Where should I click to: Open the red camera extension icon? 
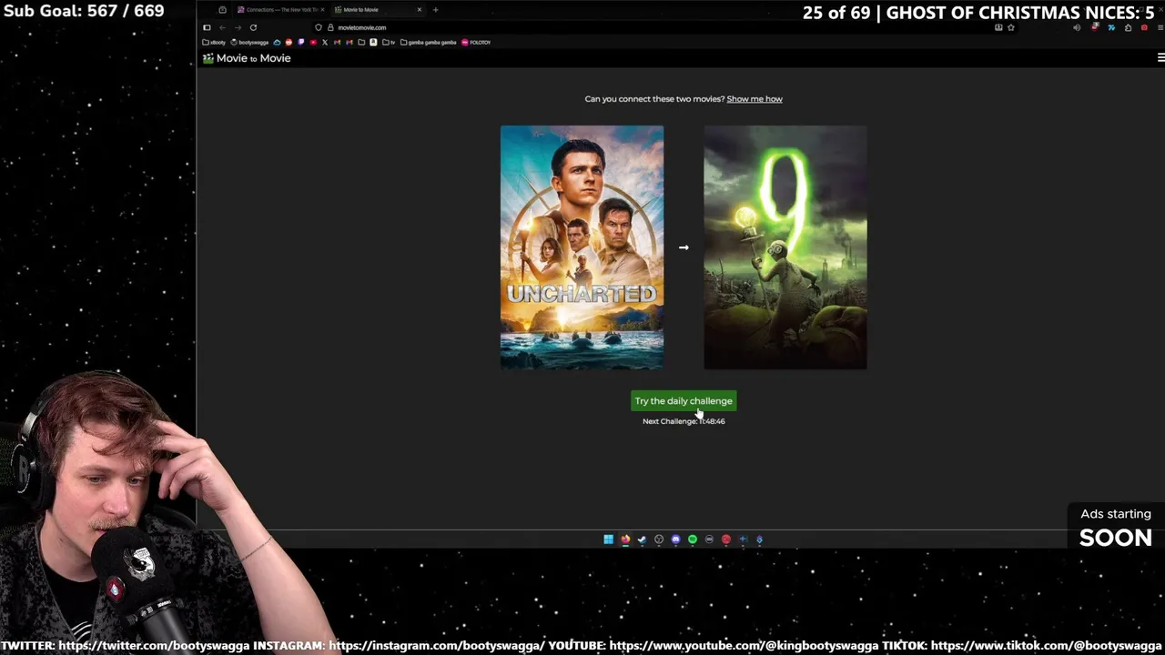click(x=1144, y=27)
